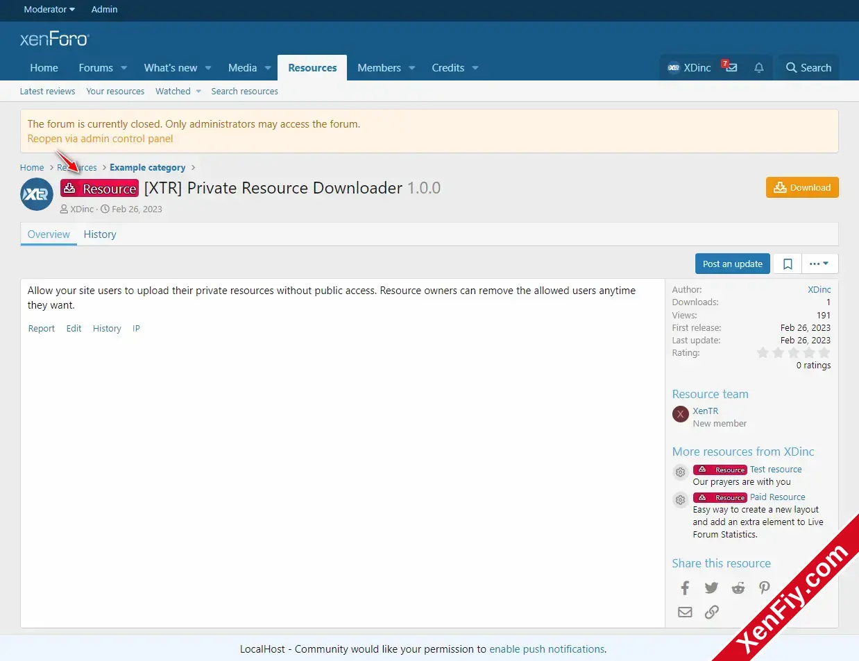The width and height of the screenshot is (859, 661).
Task: Open the Members navigation item
Action: pyautogui.click(x=379, y=68)
